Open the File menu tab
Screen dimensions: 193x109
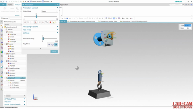(3, 5)
